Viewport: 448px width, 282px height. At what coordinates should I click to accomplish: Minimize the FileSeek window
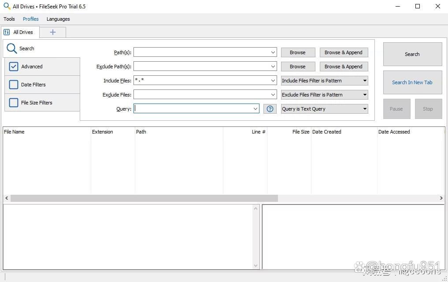click(x=398, y=6)
